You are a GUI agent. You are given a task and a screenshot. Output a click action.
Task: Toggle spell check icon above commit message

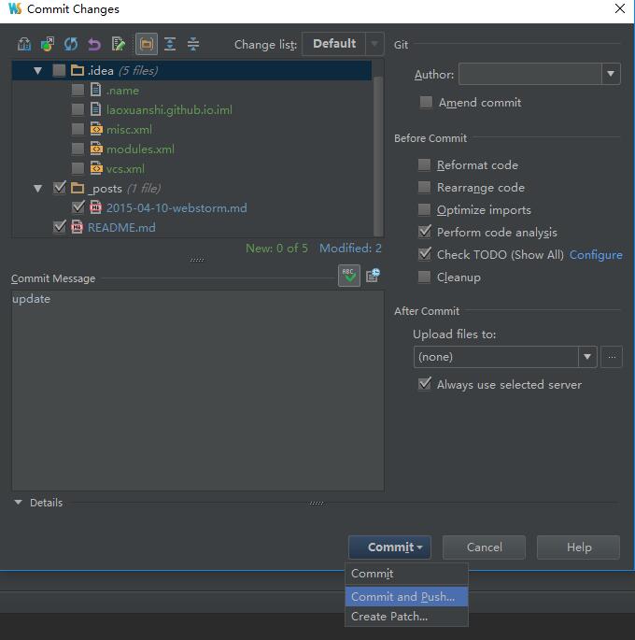tap(348, 276)
